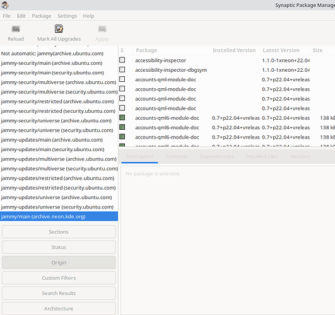335x315 pixels.
Task: Click the Custom Filters button
Action: coord(59,278)
